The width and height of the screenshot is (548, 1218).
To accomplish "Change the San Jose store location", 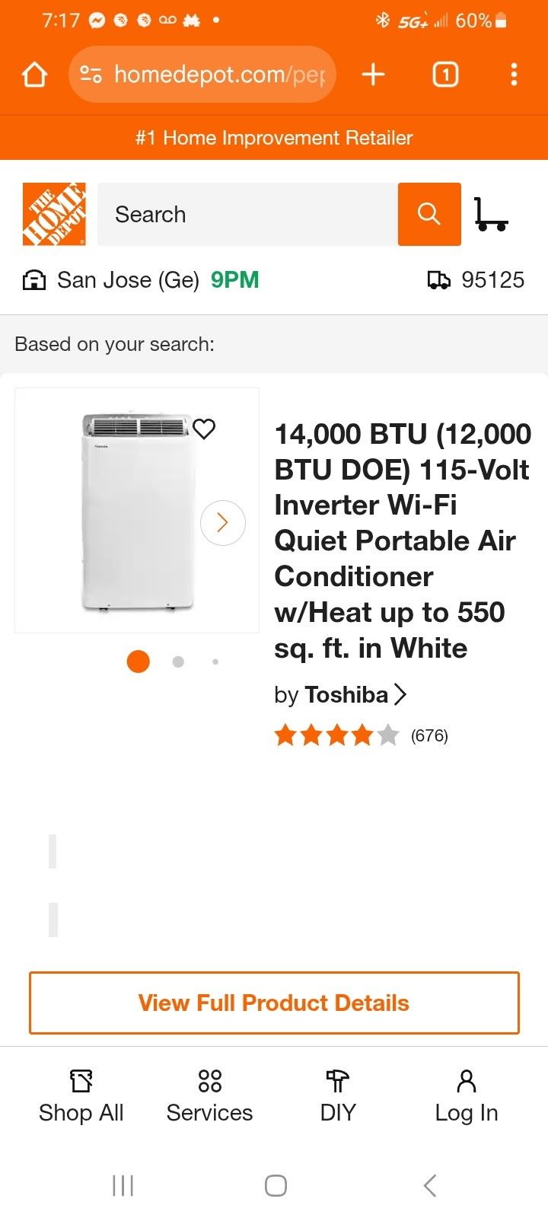I will coord(128,280).
